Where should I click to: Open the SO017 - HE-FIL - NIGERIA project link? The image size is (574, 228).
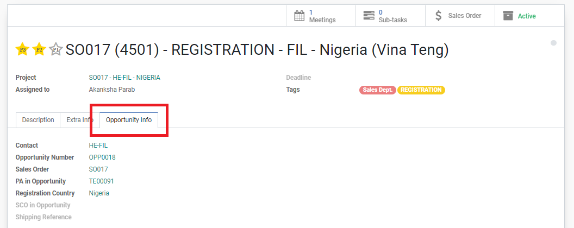point(124,78)
